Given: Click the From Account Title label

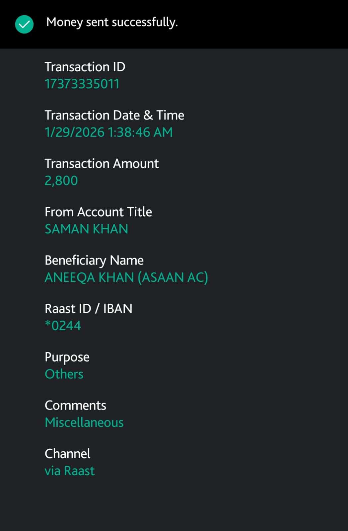Looking at the screenshot, I should [x=98, y=212].
